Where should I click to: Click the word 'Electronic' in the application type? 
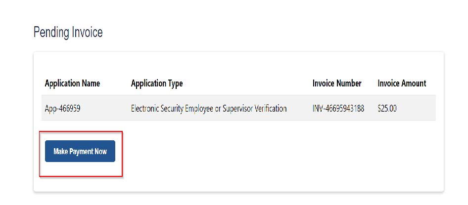145,108
